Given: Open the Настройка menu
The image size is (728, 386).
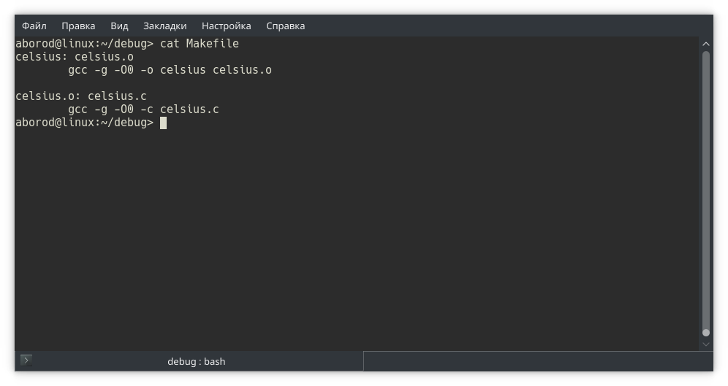Looking at the screenshot, I should [226, 26].
